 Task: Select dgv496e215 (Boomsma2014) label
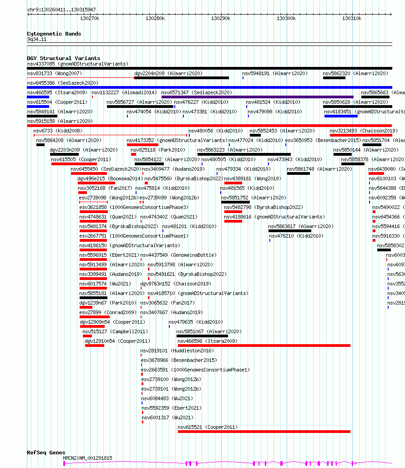(110, 178)
